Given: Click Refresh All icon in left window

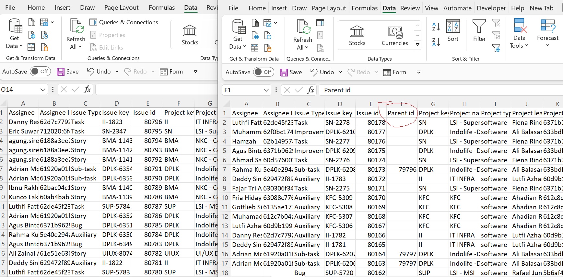Looking at the screenshot, I should click(76, 34).
